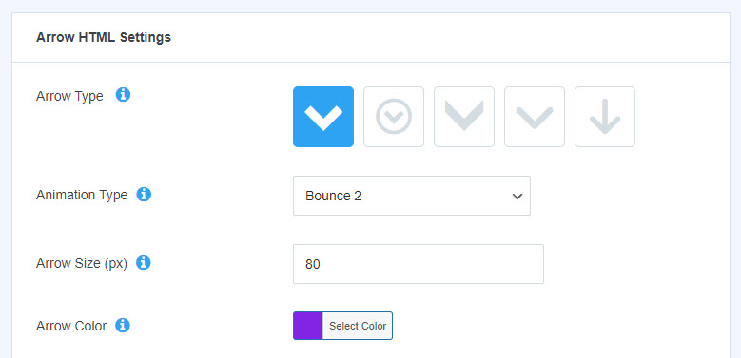Screen dimensions: 741x358
Task: Open the Animation Type dropdown
Action: (412, 196)
